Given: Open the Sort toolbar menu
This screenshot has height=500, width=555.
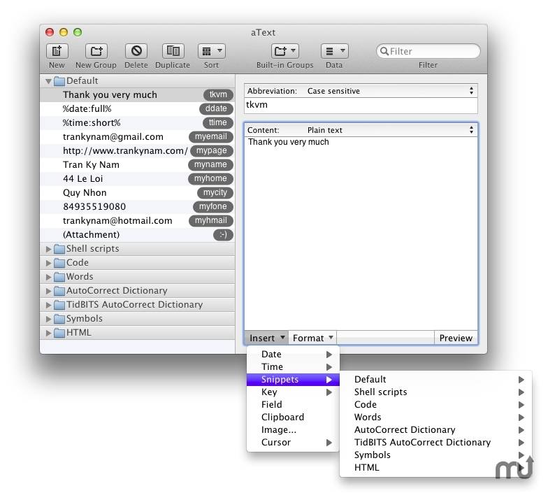Looking at the screenshot, I should 211,51.
